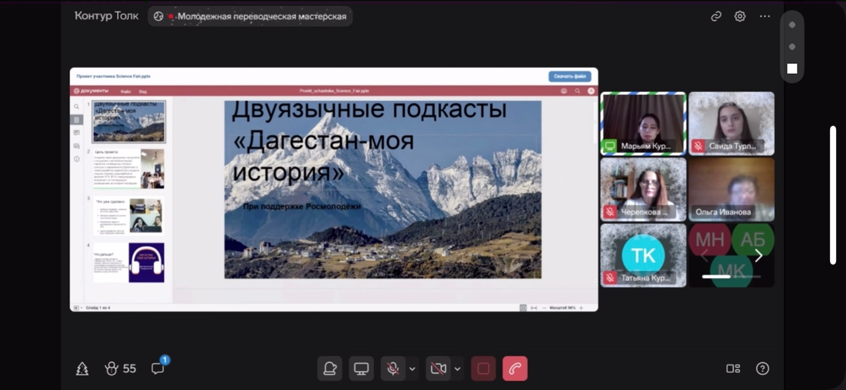Expand microphone options arrow
The height and width of the screenshot is (390, 846).
[x=412, y=368]
